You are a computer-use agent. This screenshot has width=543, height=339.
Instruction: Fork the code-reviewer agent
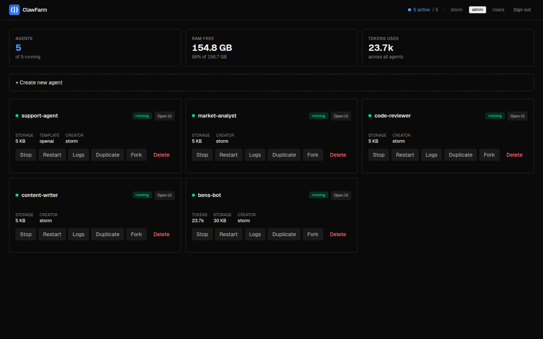pyautogui.click(x=489, y=155)
